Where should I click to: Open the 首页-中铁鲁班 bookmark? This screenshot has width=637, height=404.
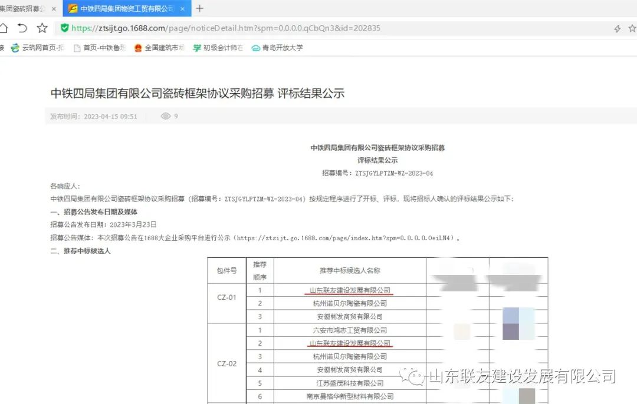click(100, 48)
